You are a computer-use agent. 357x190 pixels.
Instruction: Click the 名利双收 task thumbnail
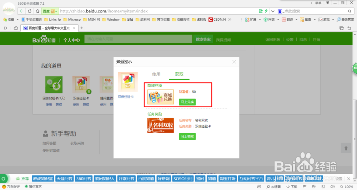click(x=161, y=125)
